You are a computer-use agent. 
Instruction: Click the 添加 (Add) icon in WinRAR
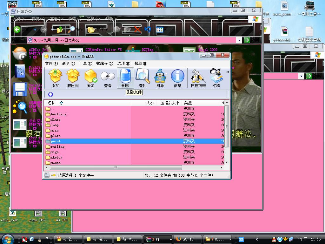coord(55,78)
